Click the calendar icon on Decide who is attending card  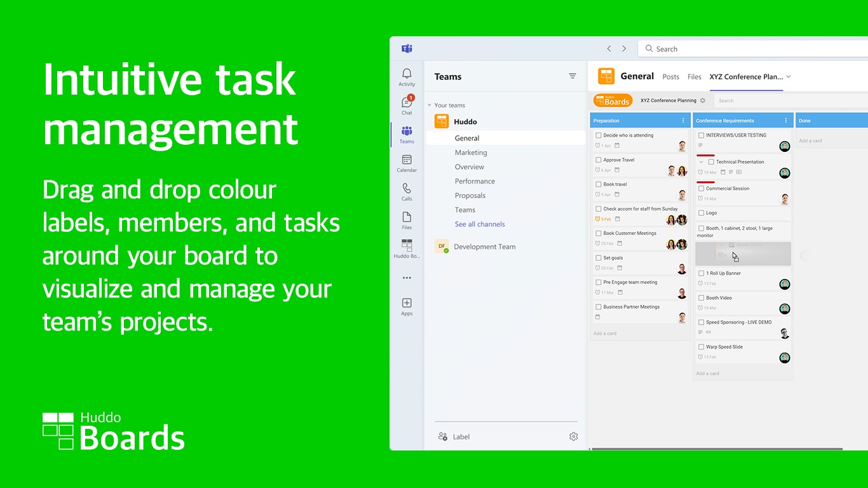click(617, 146)
